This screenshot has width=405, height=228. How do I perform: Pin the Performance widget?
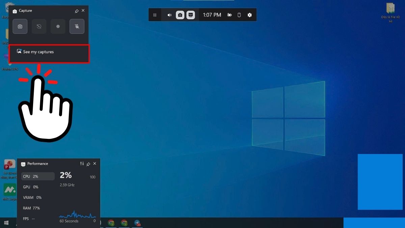click(88, 164)
